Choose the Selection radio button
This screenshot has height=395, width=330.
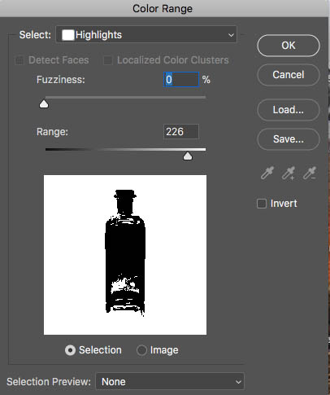(x=70, y=350)
